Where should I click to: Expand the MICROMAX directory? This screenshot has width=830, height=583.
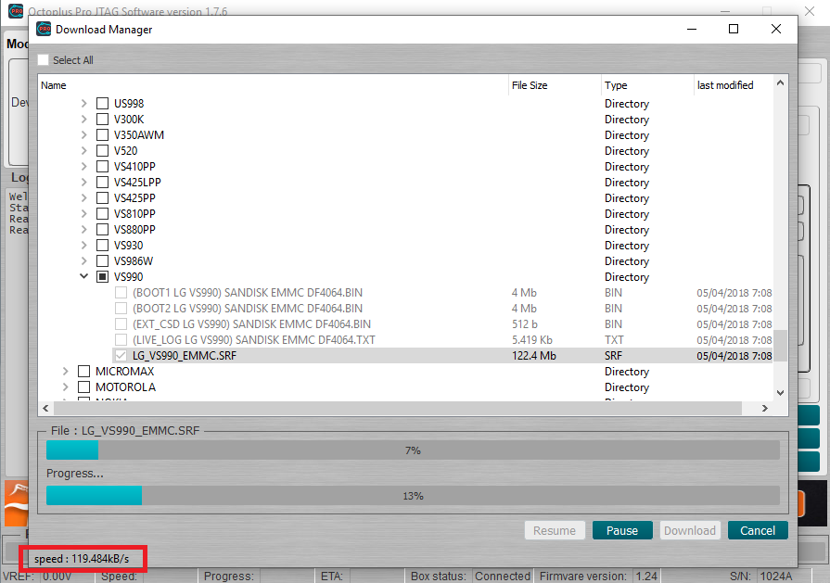pos(65,372)
